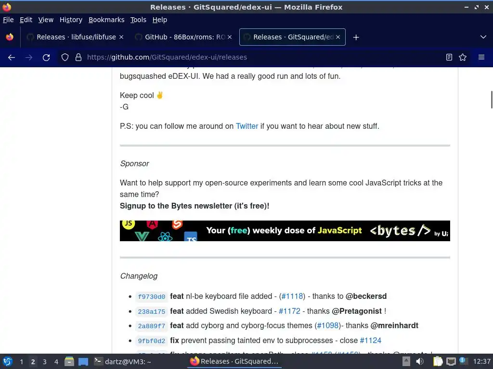This screenshot has width=493, height=369.
Task: Open issue #1124 link
Action: (x=370, y=341)
